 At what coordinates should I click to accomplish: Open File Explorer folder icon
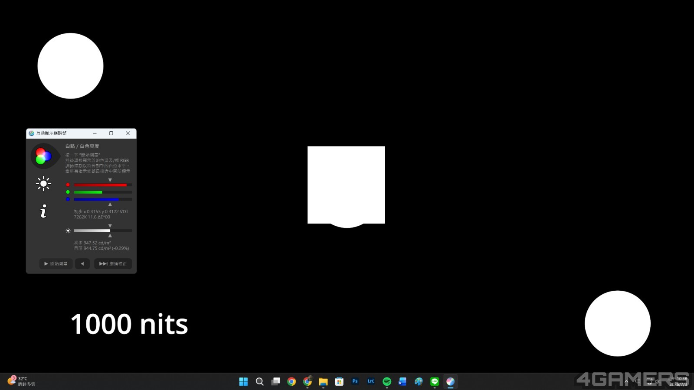click(323, 381)
